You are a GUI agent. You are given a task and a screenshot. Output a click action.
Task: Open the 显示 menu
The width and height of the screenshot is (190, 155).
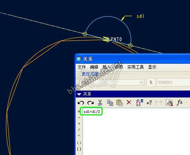pos(152,67)
